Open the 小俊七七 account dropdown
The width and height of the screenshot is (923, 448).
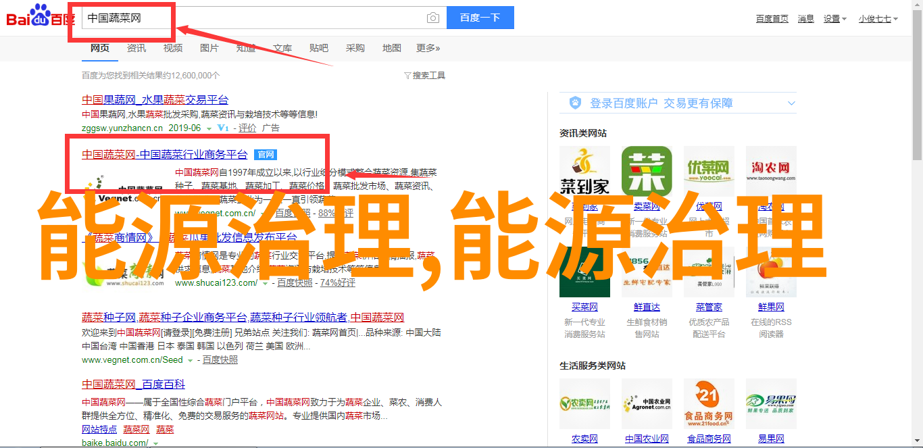pyautogui.click(x=878, y=19)
